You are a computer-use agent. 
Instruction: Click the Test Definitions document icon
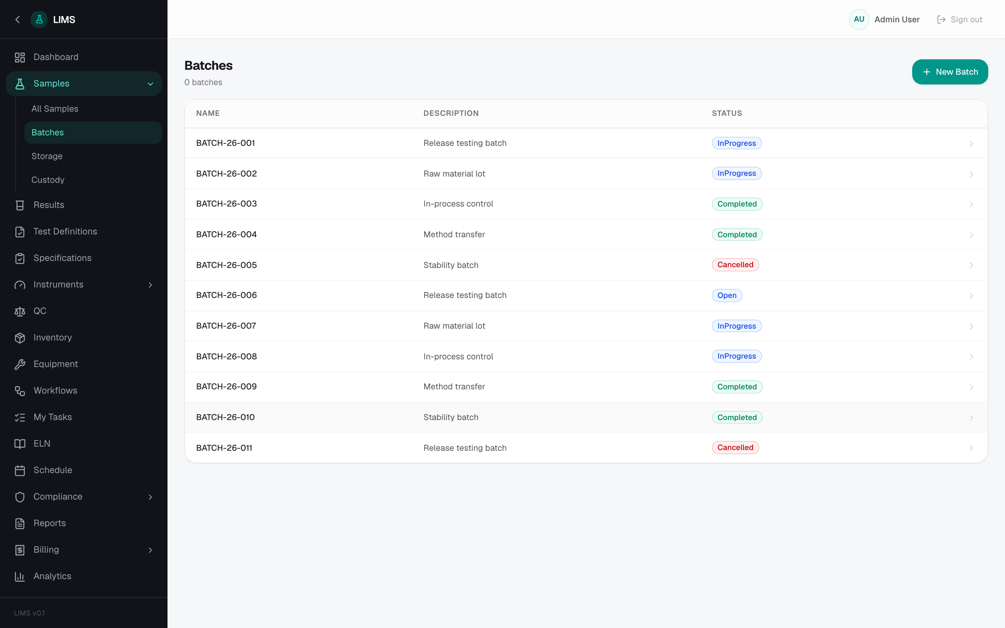pyautogui.click(x=20, y=232)
